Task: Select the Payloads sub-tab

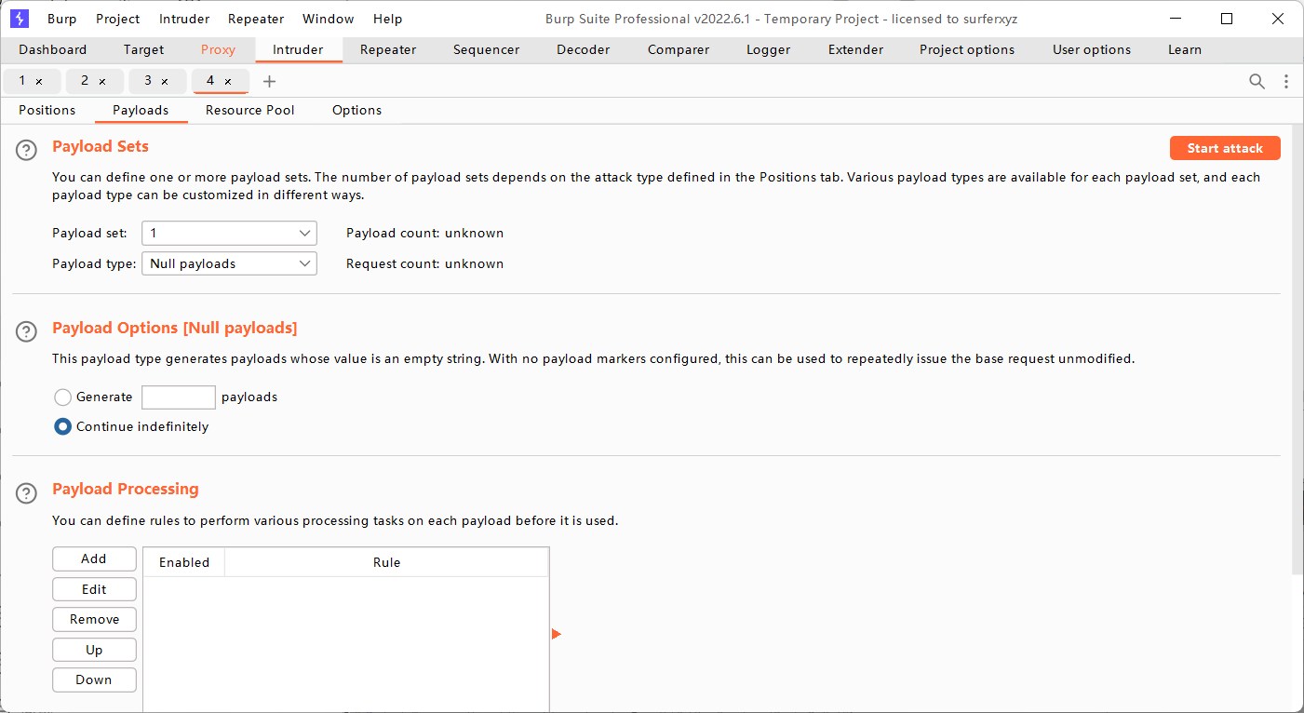Action: [141, 110]
